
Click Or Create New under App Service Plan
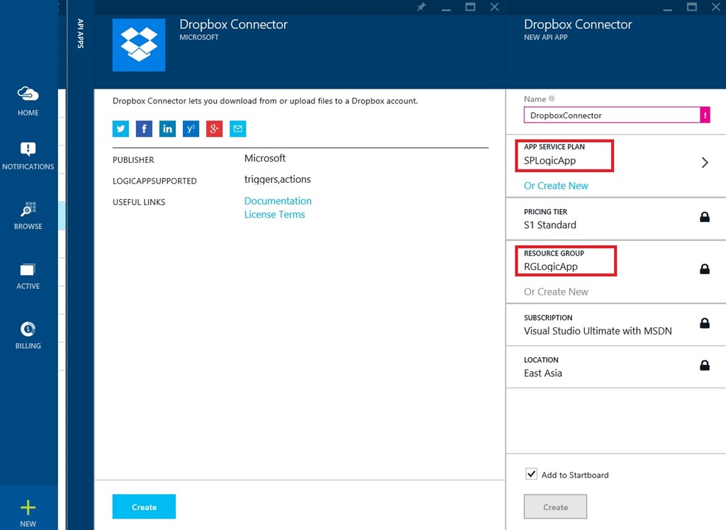[556, 186]
